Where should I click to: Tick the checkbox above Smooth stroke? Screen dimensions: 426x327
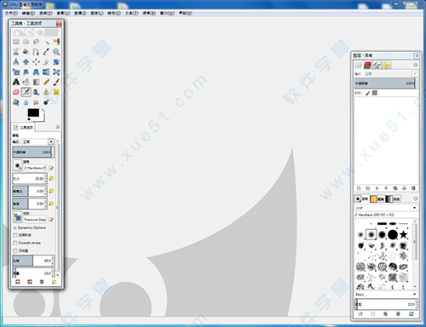point(15,235)
